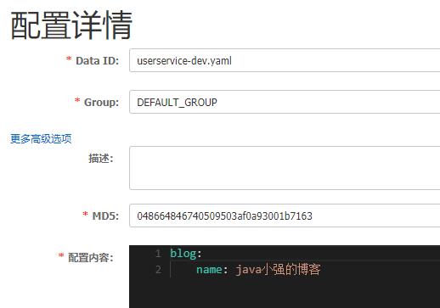Image resolution: width=440 pixels, height=308 pixels.
Task: Click the 'blog:' line in config editor
Action: pos(186,254)
